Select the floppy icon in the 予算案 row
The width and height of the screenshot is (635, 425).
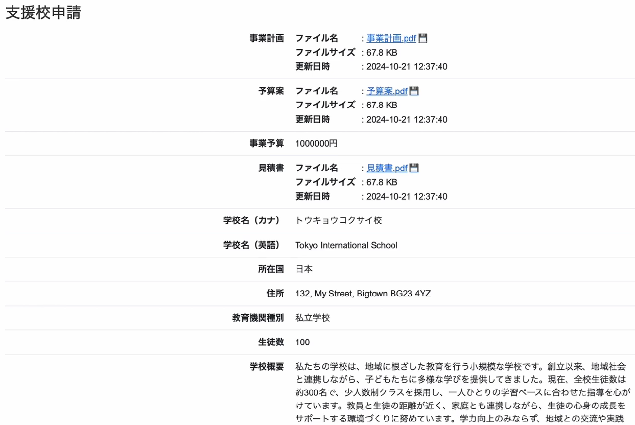point(414,90)
